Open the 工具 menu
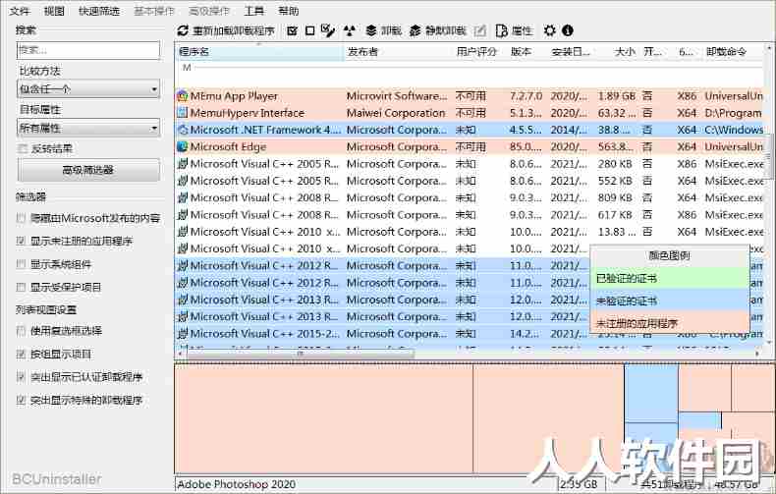The height and width of the screenshot is (494, 776). point(253,11)
